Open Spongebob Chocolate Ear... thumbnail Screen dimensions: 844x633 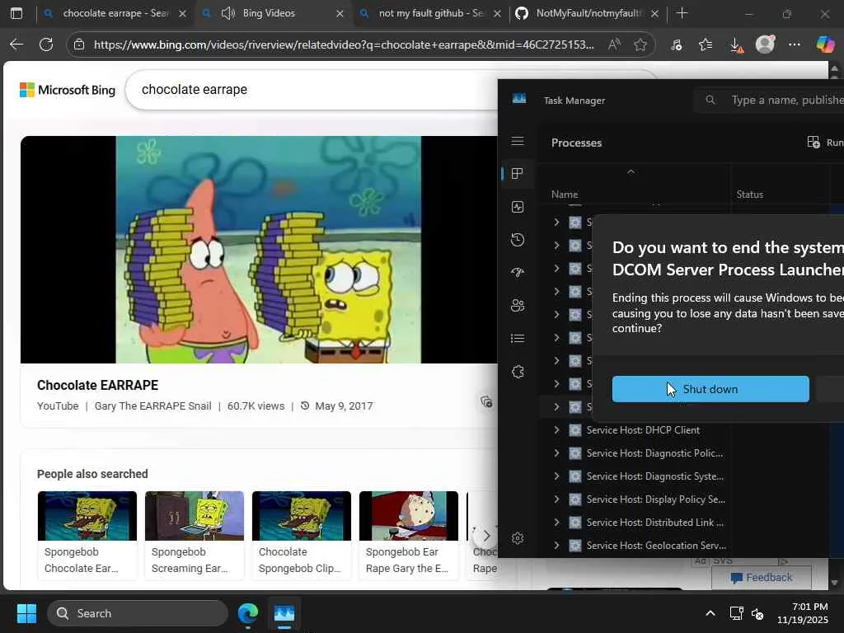tap(87, 516)
